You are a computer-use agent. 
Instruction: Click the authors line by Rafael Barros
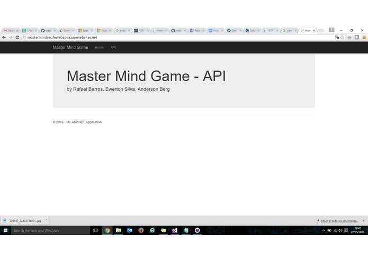pyautogui.click(x=118, y=89)
